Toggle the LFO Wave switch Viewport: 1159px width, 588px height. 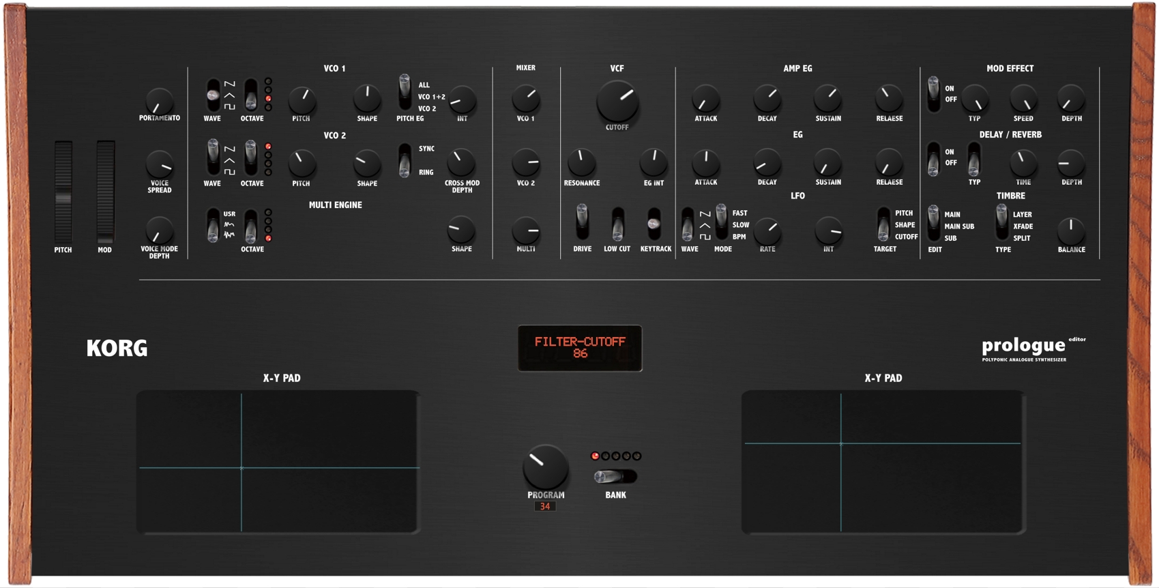coord(688,224)
